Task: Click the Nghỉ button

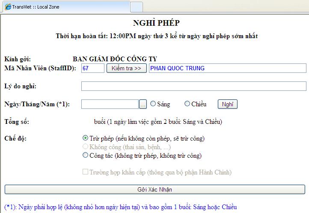Action: [x=228, y=104]
